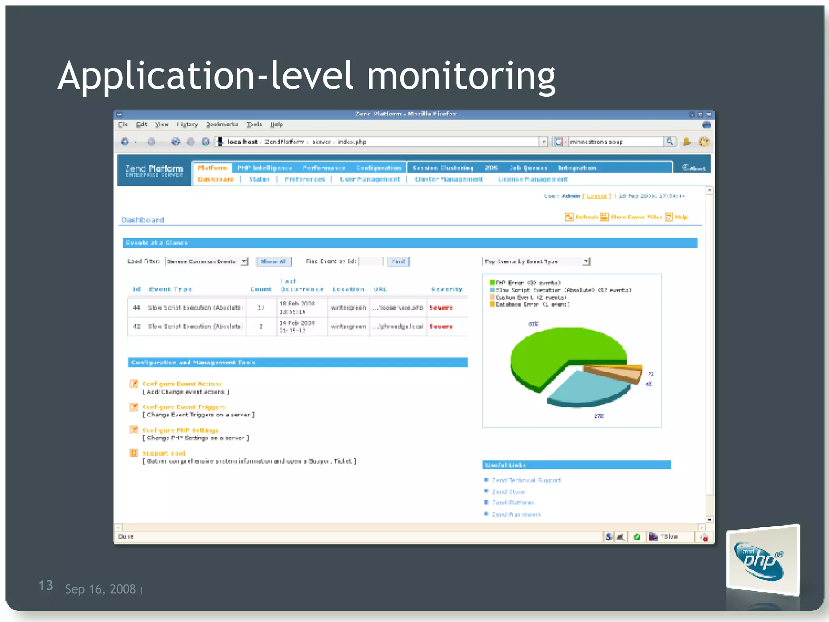Open the Zend Store link
829x622 pixels.
point(508,492)
